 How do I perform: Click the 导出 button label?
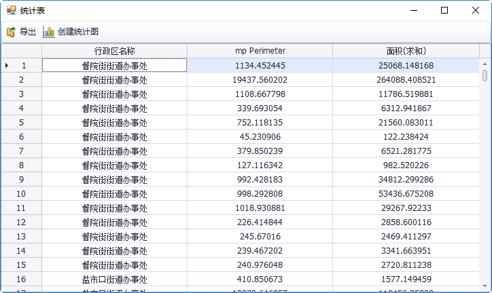pos(28,32)
